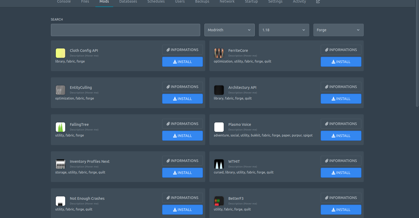
Task: Click the BetterF3 mod icon
Action: [x=219, y=201]
